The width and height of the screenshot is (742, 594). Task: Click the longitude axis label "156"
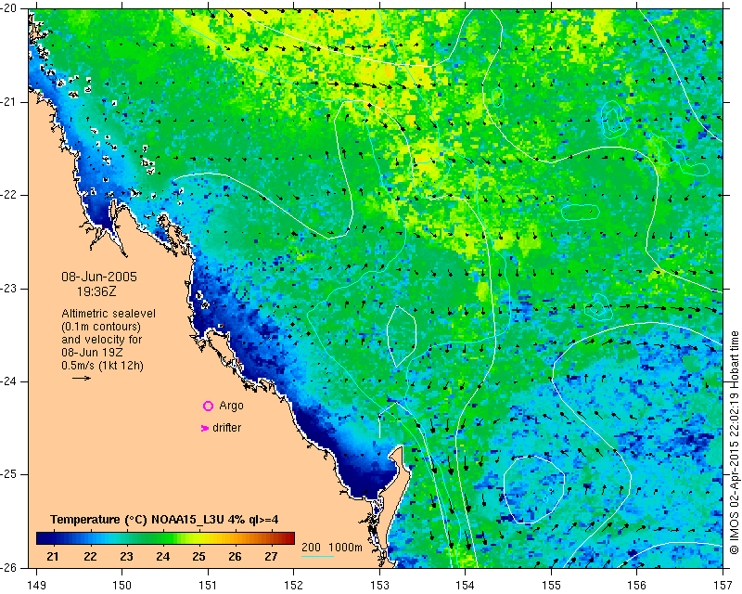[x=637, y=585]
